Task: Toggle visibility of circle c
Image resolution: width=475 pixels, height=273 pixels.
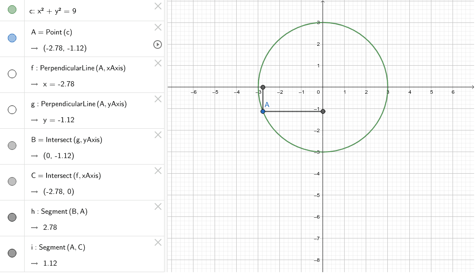Action: pyautogui.click(x=12, y=10)
